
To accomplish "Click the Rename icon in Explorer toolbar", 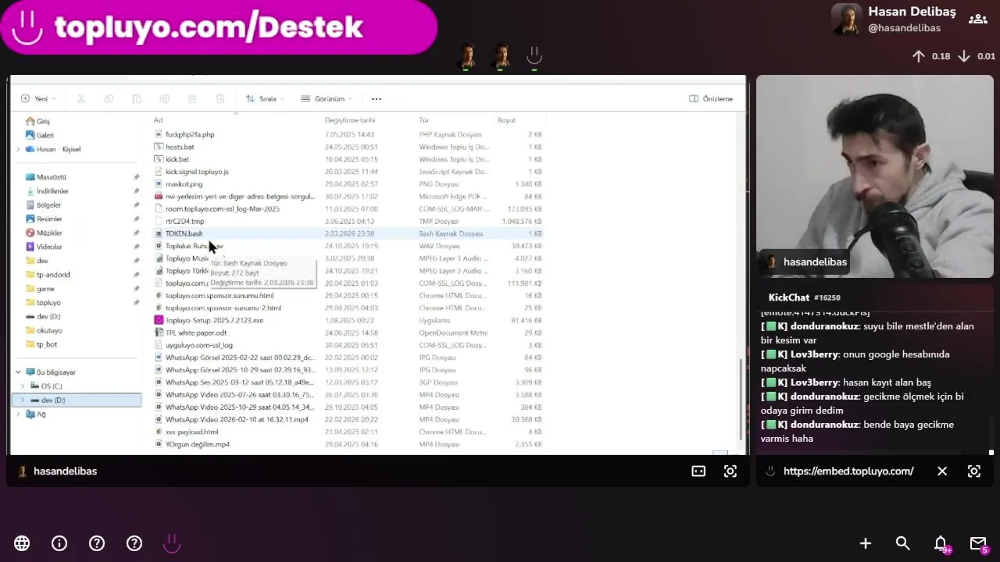I will pyautogui.click(x=165, y=99).
